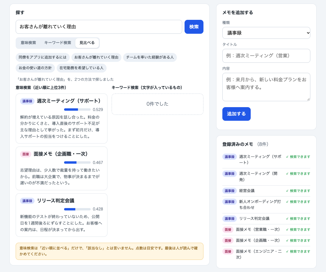Click the 面接 badge beside 面接メモ（営業職・一次）
Viewport: 326px width, 272px height.
tap(228, 229)
